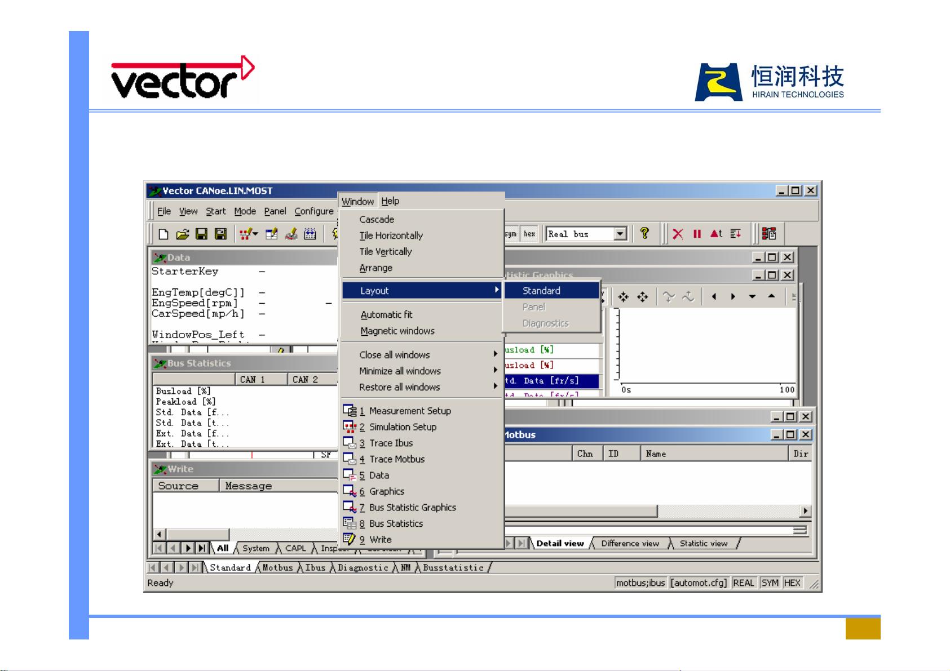Click the trace sort/scroll mode icon
This screenshot has width=950, height=671.
(x=736, y=234)
